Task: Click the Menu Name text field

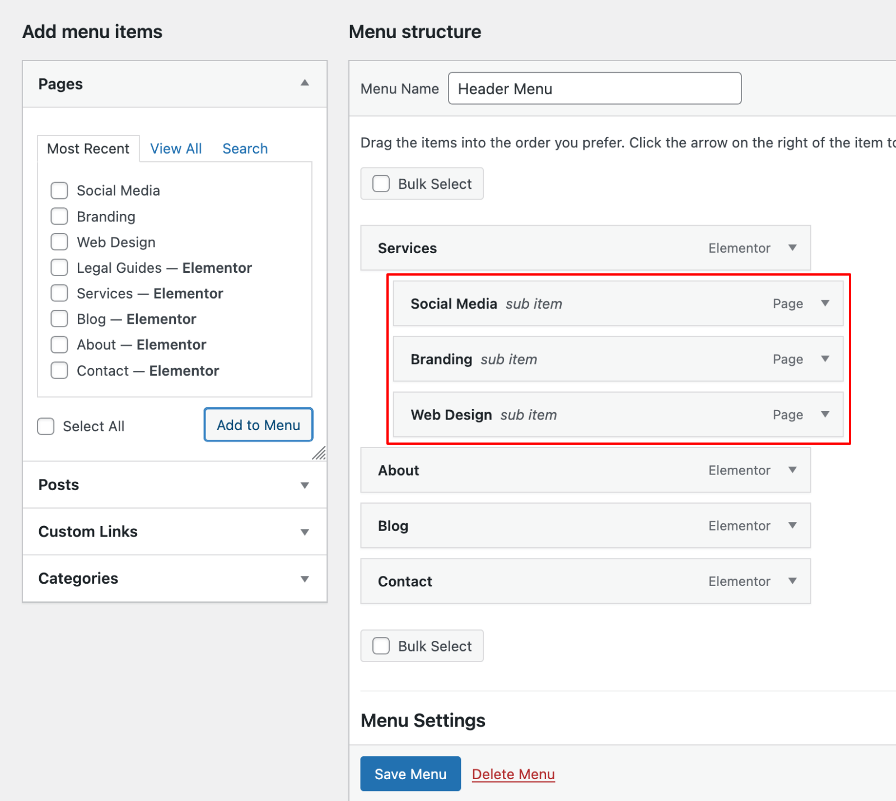Action: 595,89
